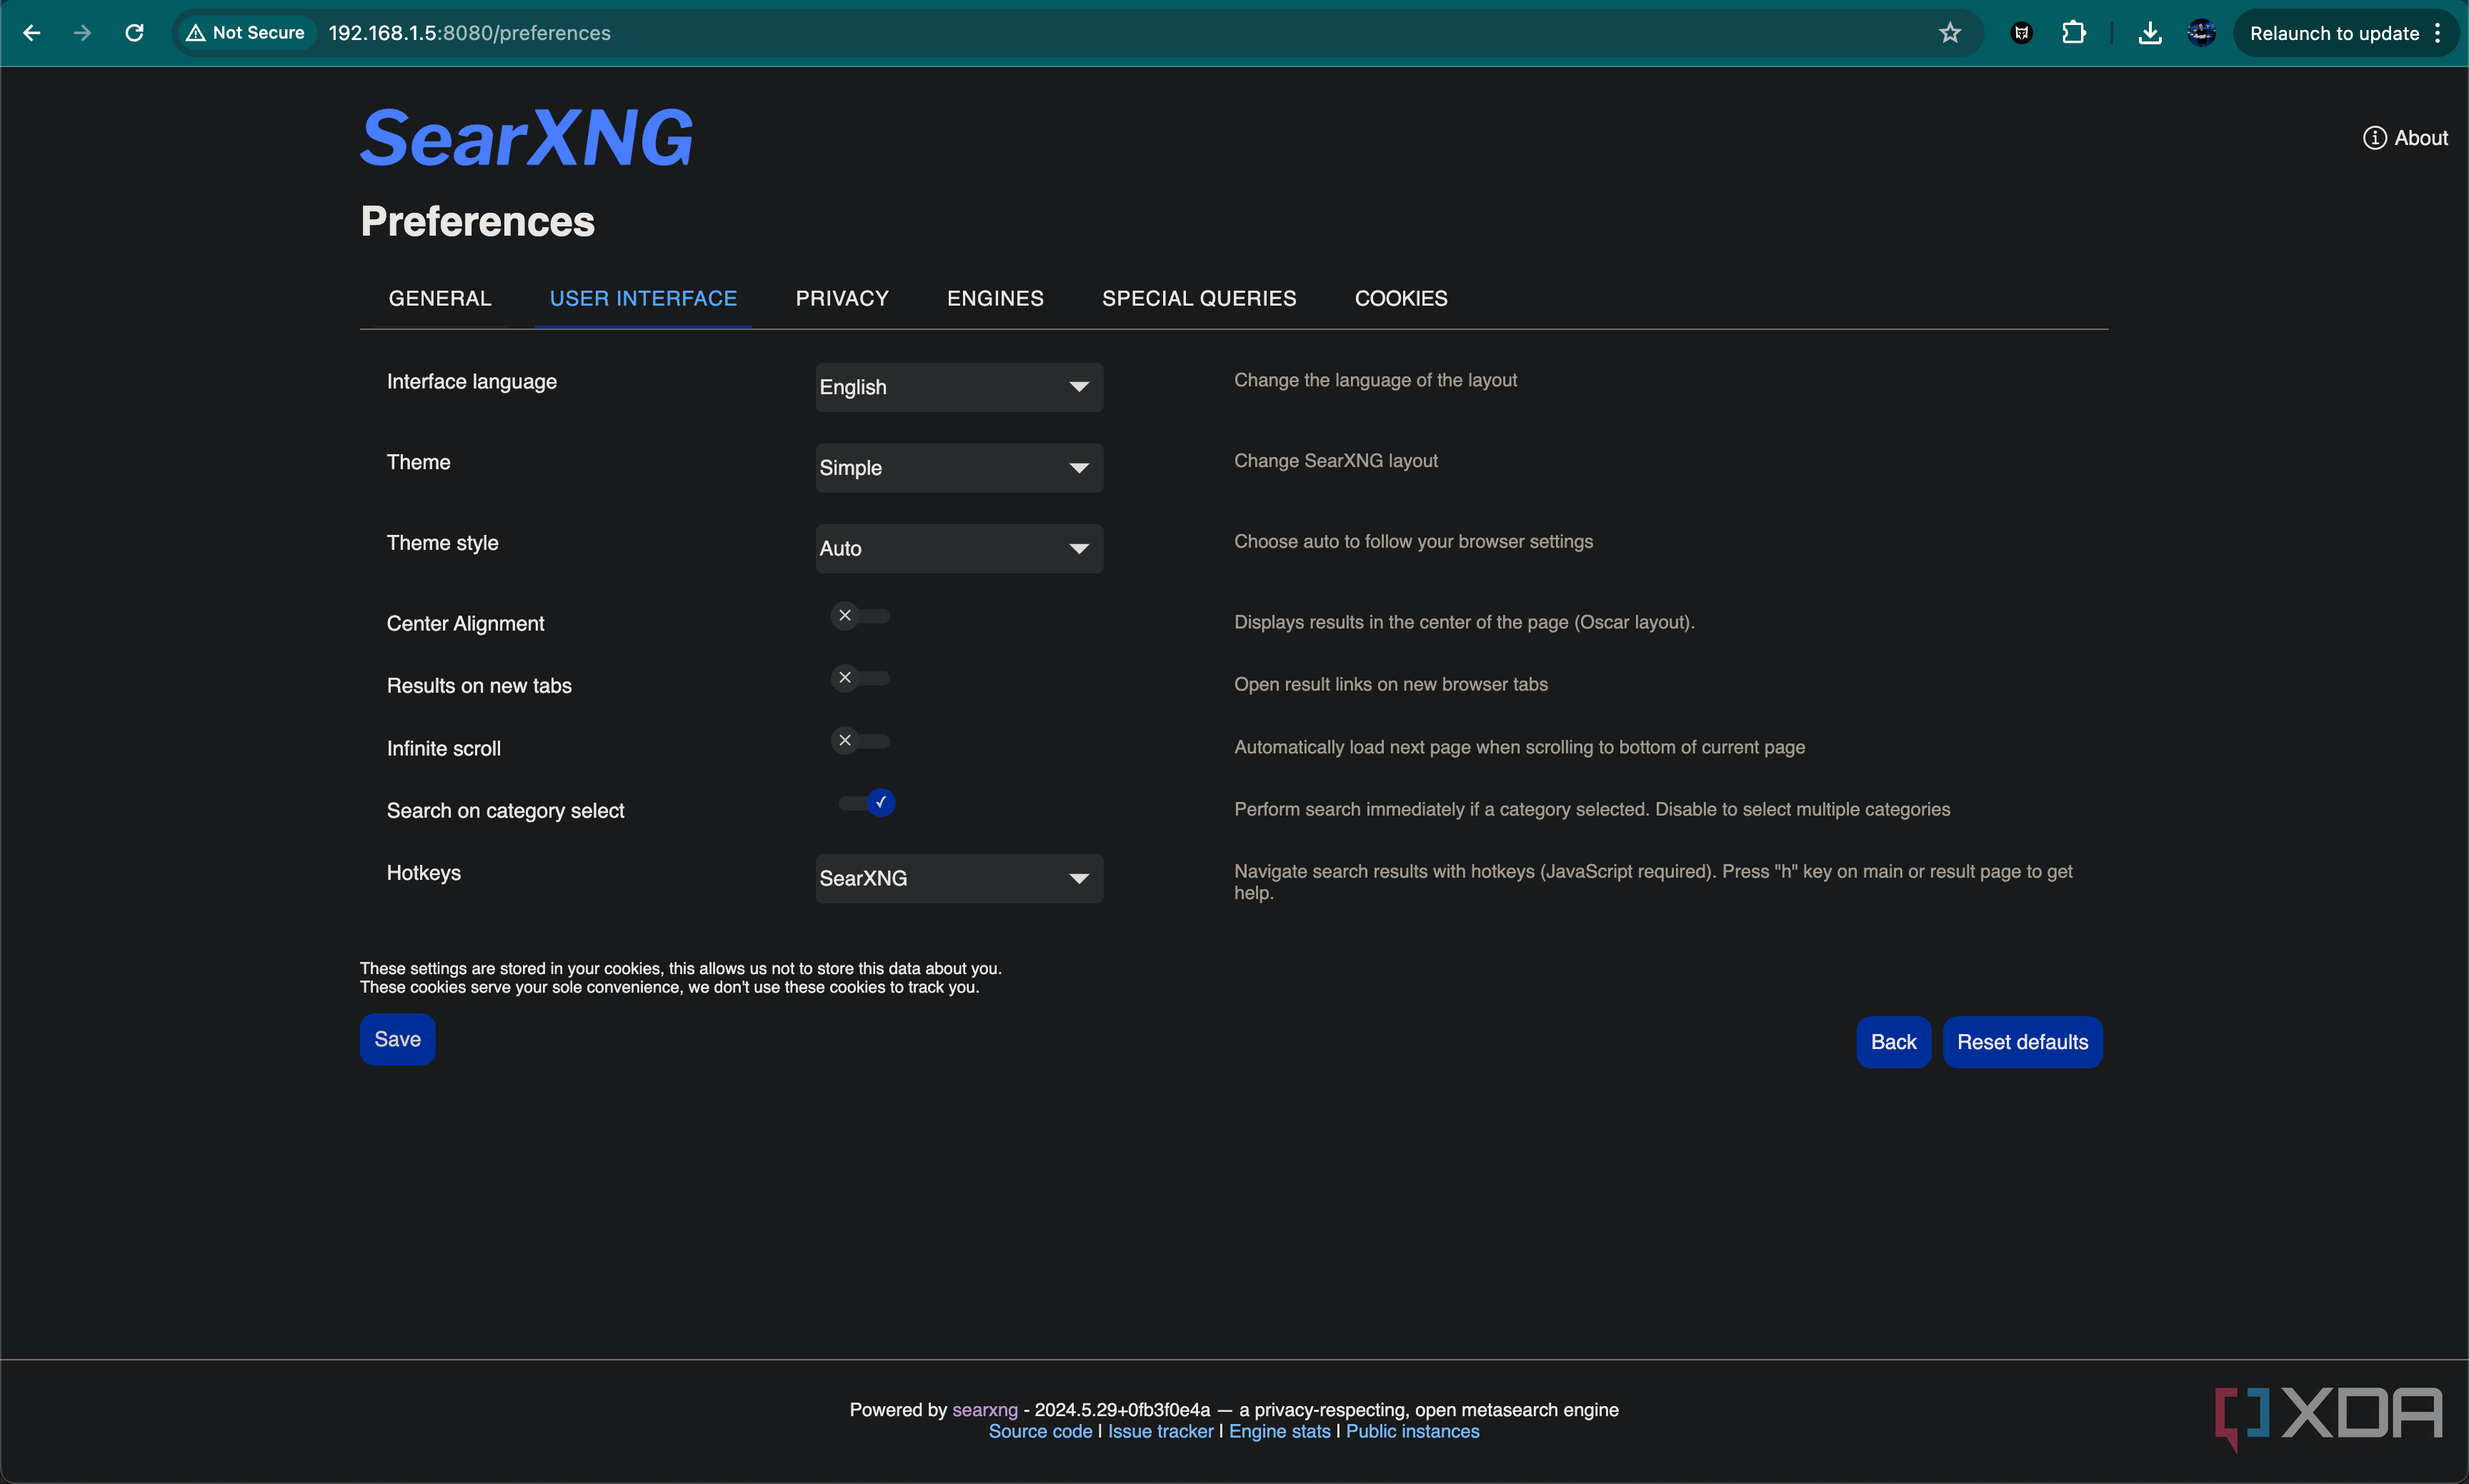Turn on Results on new tabs toggle
This screenshot has width=2469, height=1484.
pos(860,678)
